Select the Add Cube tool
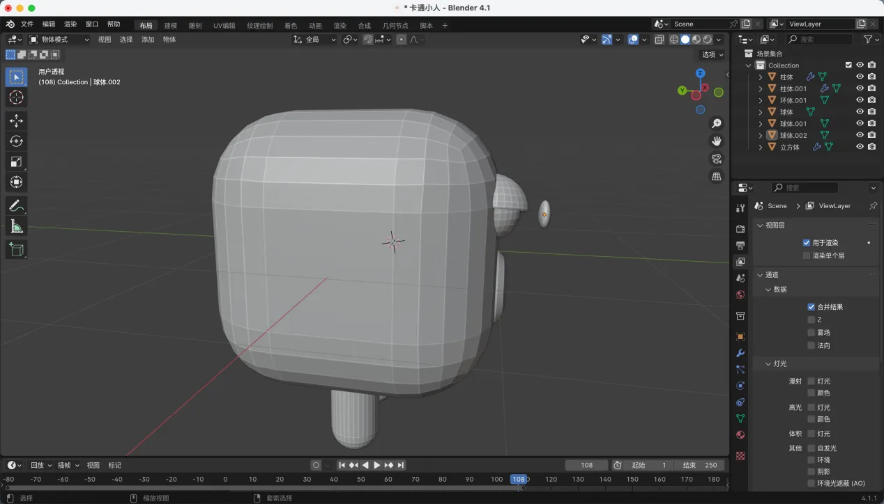884x504 pixels. tap(16, 249)
